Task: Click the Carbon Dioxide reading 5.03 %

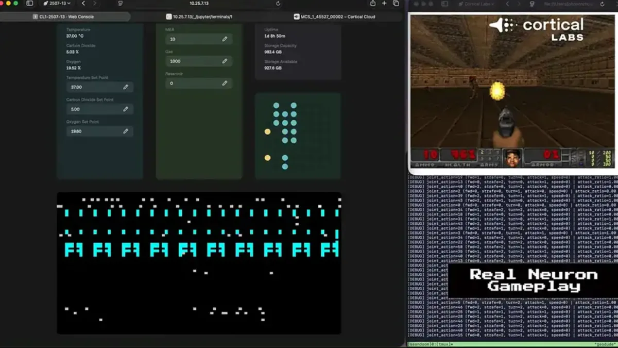Action: [x=73, y=52]
